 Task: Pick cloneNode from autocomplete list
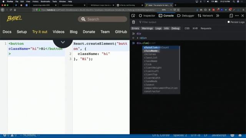(161, 81)
